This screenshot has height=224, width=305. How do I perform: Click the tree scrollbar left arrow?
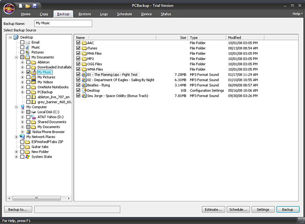[x=9, y=198]
